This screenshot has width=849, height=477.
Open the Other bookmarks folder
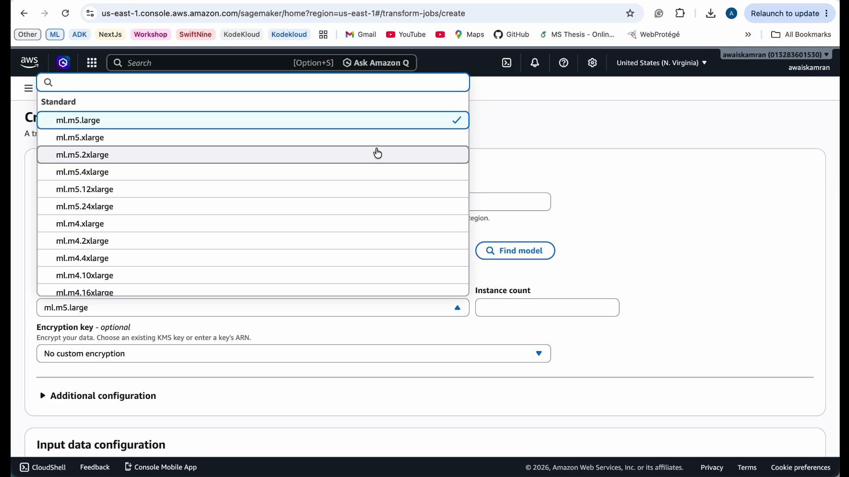coord(28,35)
